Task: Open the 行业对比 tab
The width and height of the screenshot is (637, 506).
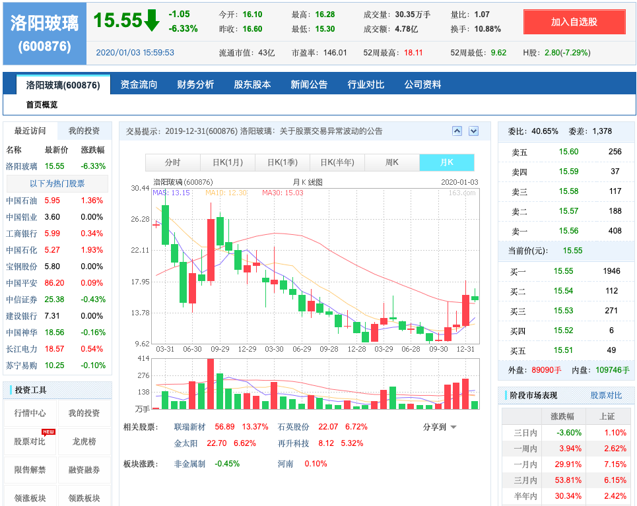Action: pos(366,84)
